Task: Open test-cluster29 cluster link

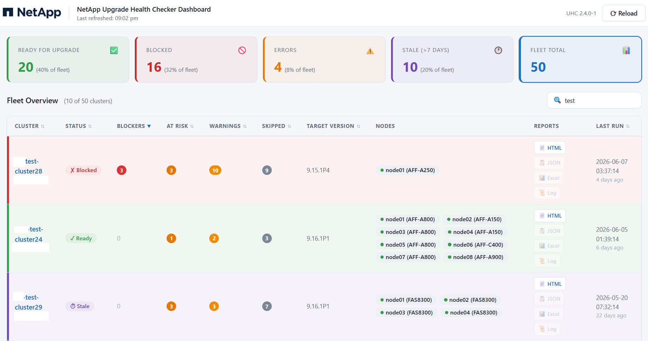Action: pos(28,302)
